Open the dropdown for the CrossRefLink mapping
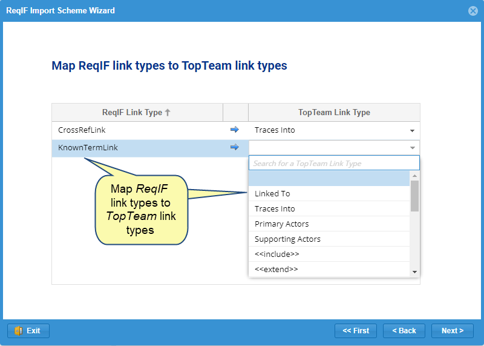Screen dimensions: 484x346 412,130
